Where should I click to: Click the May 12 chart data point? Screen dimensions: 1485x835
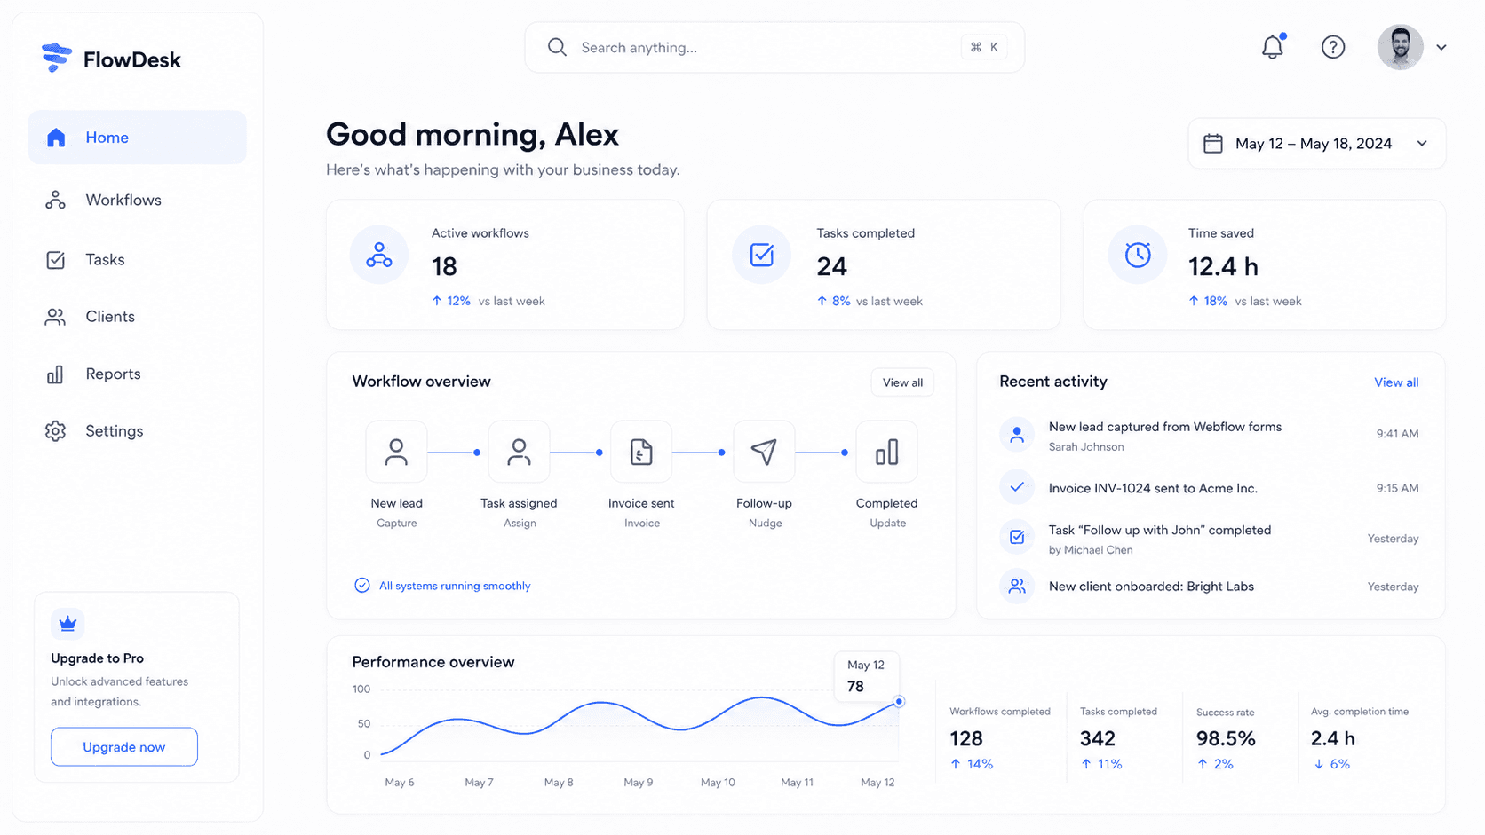pos(899,702)
